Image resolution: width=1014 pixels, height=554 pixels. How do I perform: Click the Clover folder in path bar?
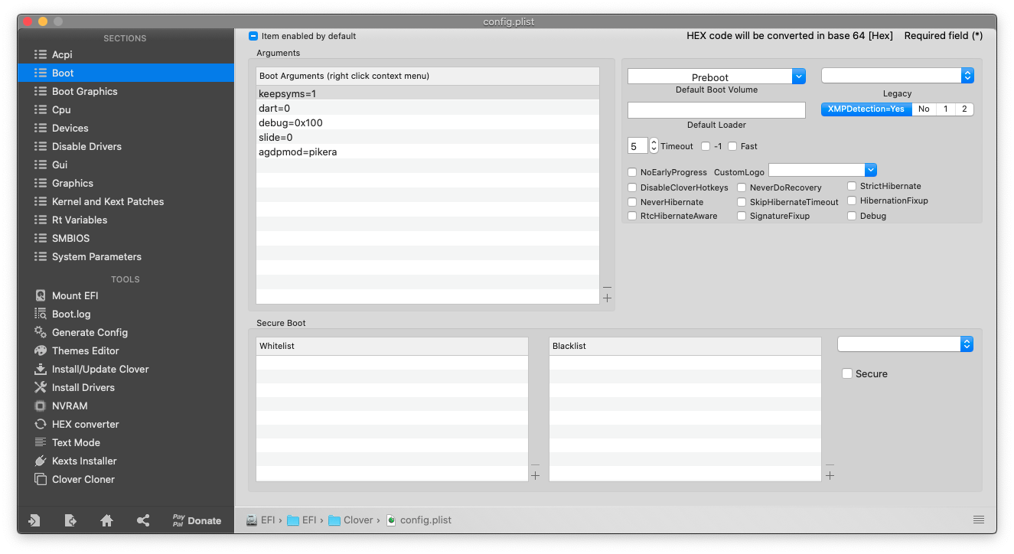[x=350, y=520]
